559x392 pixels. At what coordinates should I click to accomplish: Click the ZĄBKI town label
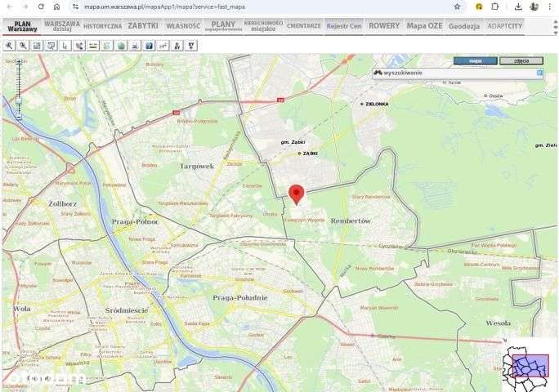[x=311, y=154]
